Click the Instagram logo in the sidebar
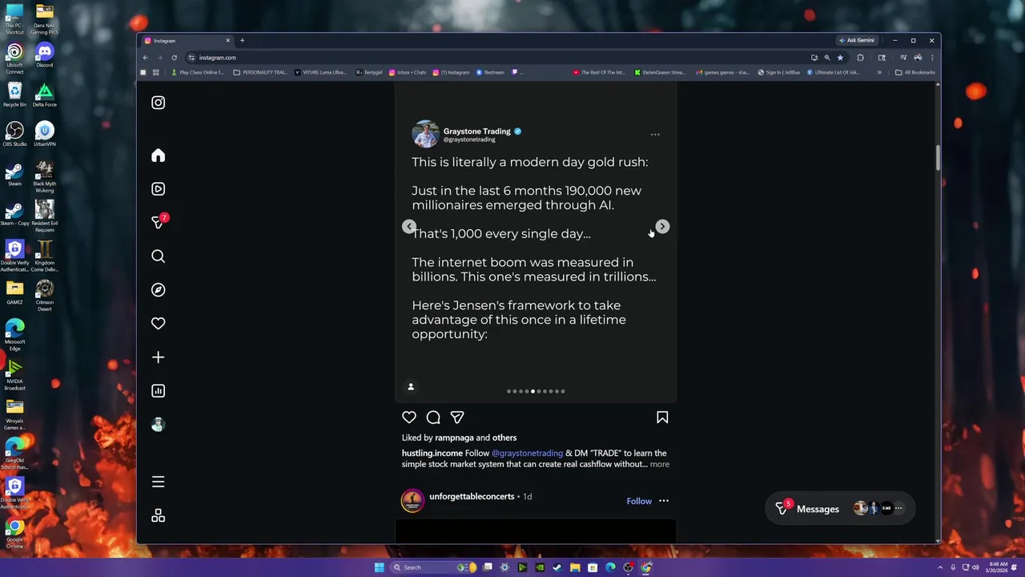Image resolution: width=1025 pixels, height=577 pixels. click(159, 103)
